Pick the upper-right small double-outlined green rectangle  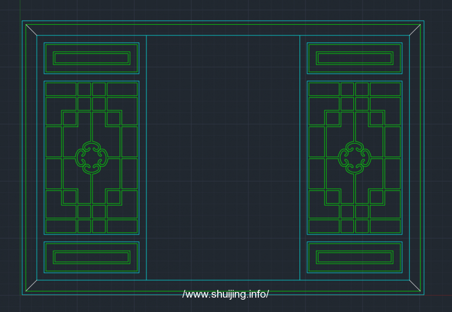(x=354, y=58)
